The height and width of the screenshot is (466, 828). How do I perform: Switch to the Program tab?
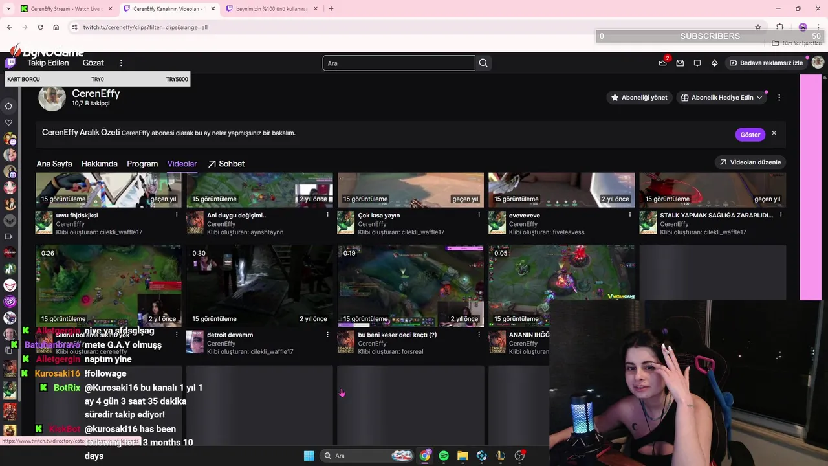coord(142,164)
